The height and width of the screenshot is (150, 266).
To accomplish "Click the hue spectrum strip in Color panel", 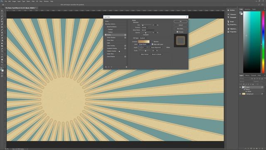I will (263, 42).
